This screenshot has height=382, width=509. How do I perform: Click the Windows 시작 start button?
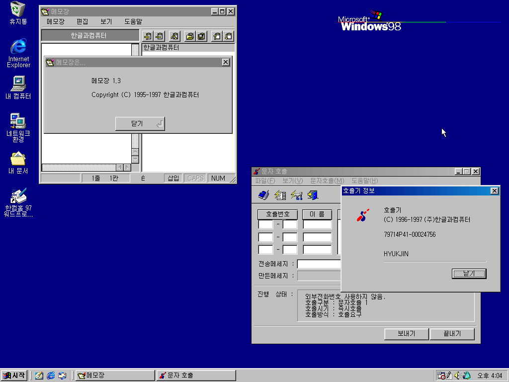tap(13, 376)
